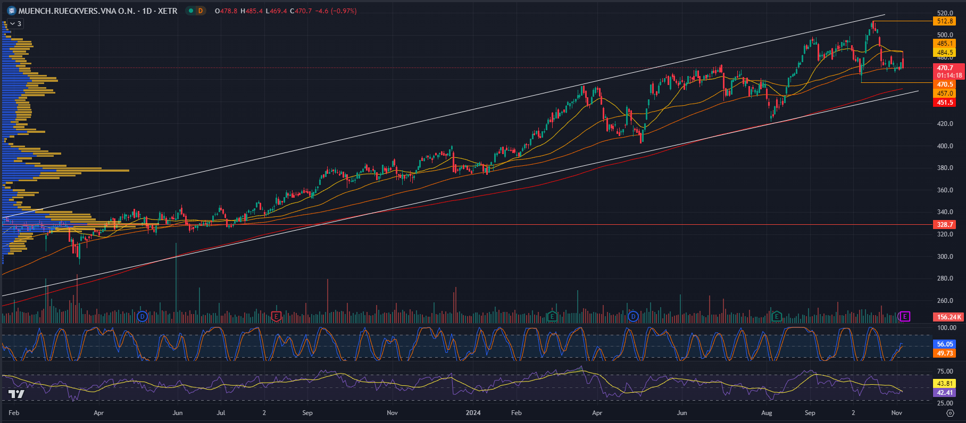Click the yellow 43.81 RSI average label
Screen dimensions: 966x423
tap(944, 384)
